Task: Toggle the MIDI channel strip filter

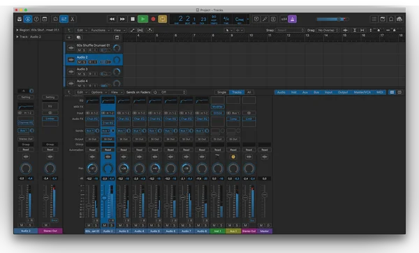Action: (380, 92)
